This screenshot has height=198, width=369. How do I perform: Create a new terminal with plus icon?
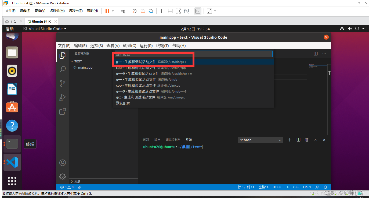point(290,140)
